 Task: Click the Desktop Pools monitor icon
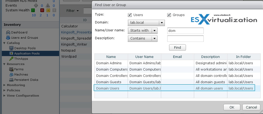pos(11,48)
